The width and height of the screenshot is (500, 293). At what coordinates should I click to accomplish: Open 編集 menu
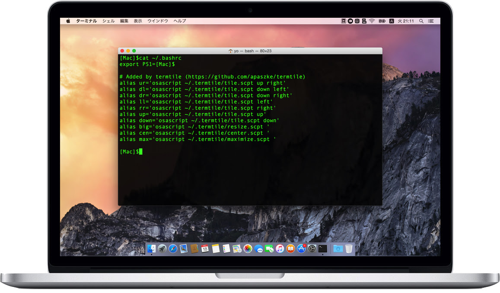pyautogui.click(x=124, y=21)
